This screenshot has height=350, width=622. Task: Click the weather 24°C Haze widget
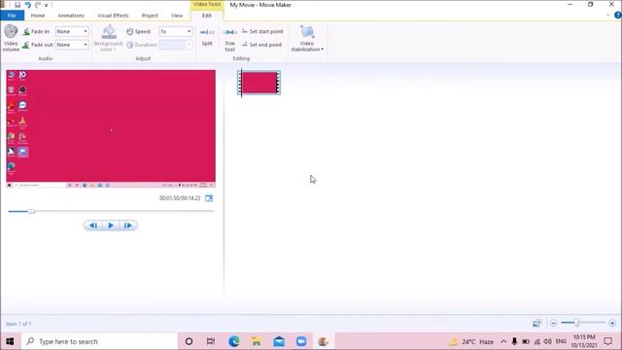click(471, 341)
